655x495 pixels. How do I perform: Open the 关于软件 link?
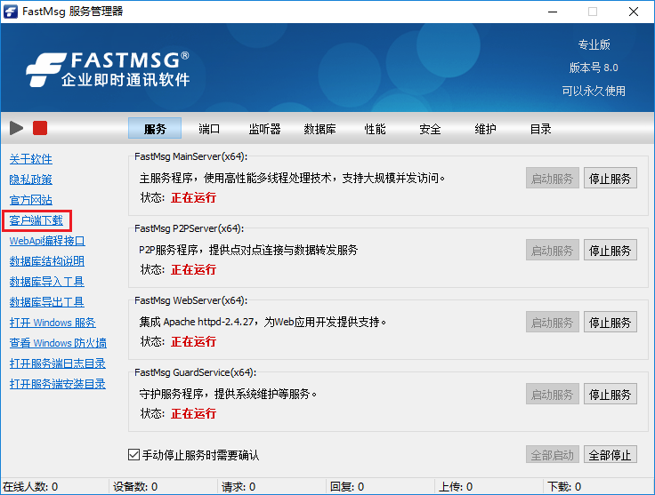[31, 159]
